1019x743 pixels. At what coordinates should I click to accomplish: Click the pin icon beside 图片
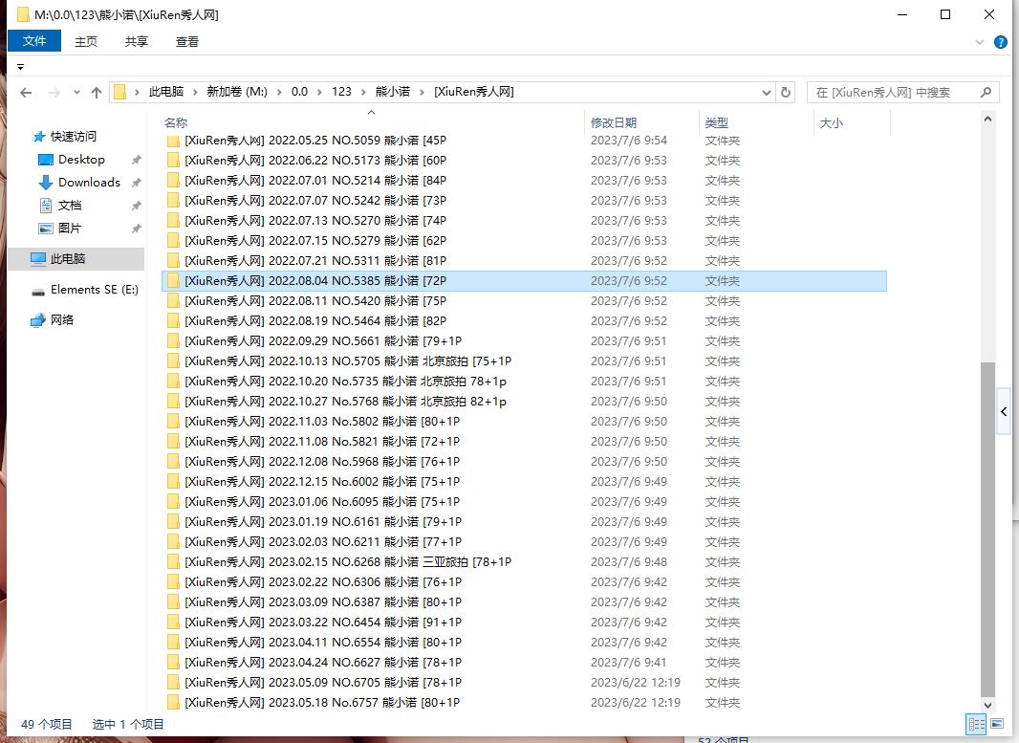pos(137,229)
